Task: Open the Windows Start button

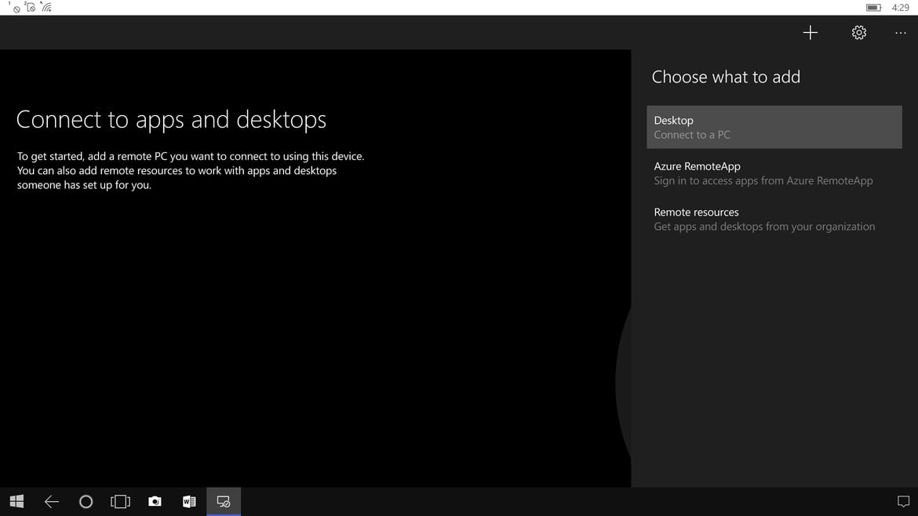Action: tap(17, 501)
